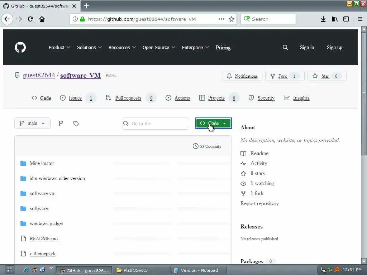This screenshot has width=367, height=275.
Task: Open browser home page icon
Action: pos(42,19)
